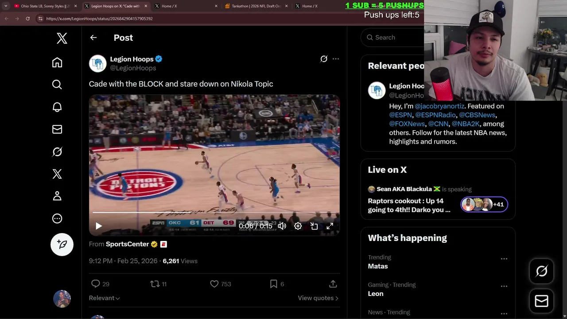The height and width of the screenshot is (319, 567).
Task: Click the +41 listeners avatars badge
Action: coord(484,204)
